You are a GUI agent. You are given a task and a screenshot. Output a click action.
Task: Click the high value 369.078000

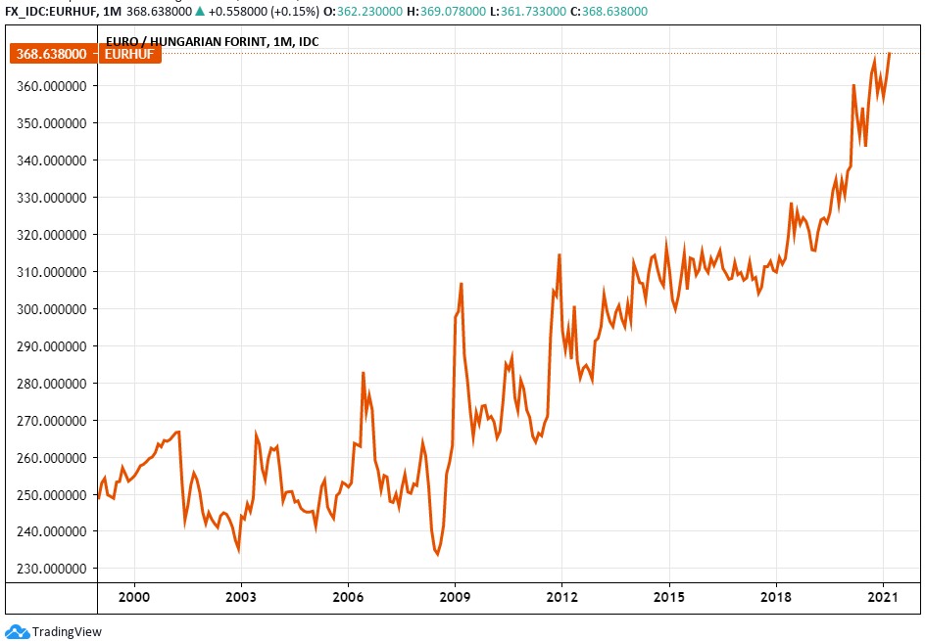point(453,11)
